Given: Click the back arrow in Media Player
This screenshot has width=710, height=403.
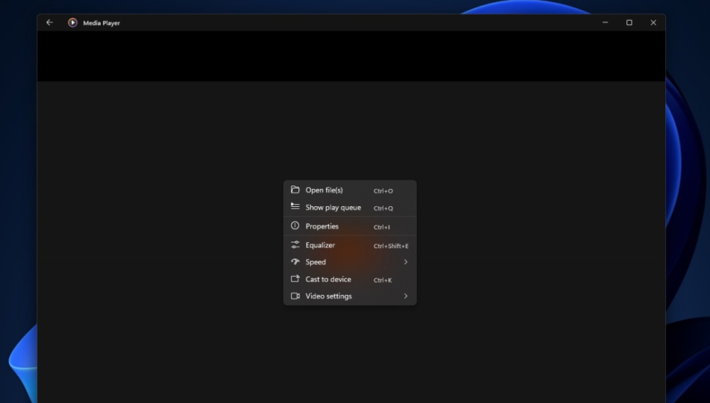Looking at the screenshot, I should (x=50, y=23).
